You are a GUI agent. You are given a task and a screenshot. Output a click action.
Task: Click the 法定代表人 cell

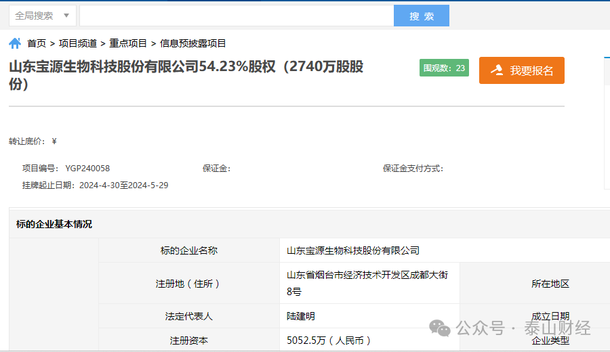point(189,316)
